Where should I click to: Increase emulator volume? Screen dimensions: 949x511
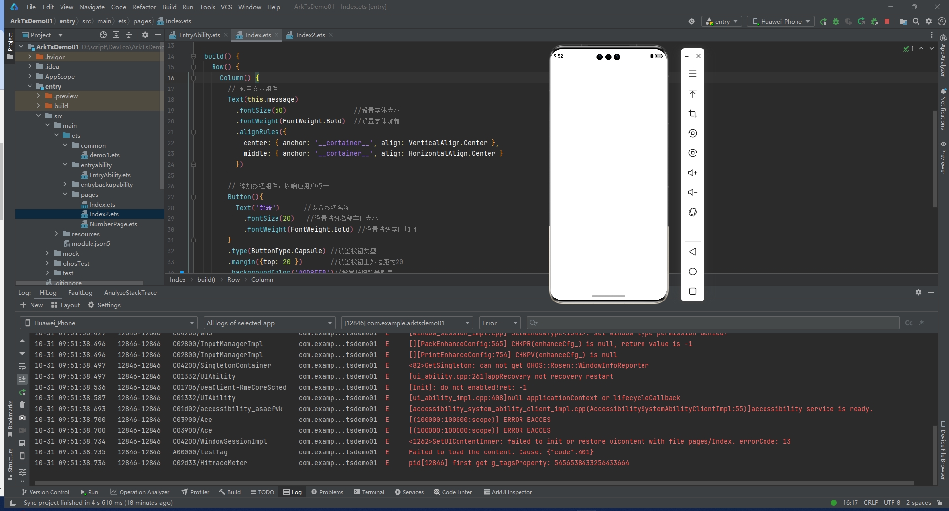tap(692, 173)
